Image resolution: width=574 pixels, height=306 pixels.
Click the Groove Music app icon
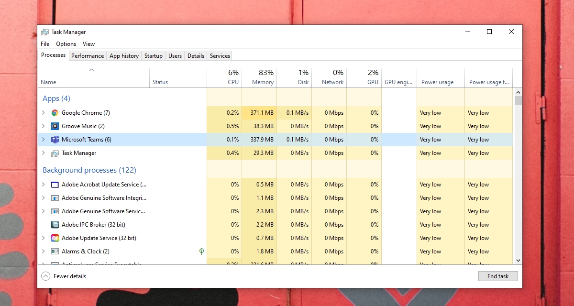[x=55, y=126]
